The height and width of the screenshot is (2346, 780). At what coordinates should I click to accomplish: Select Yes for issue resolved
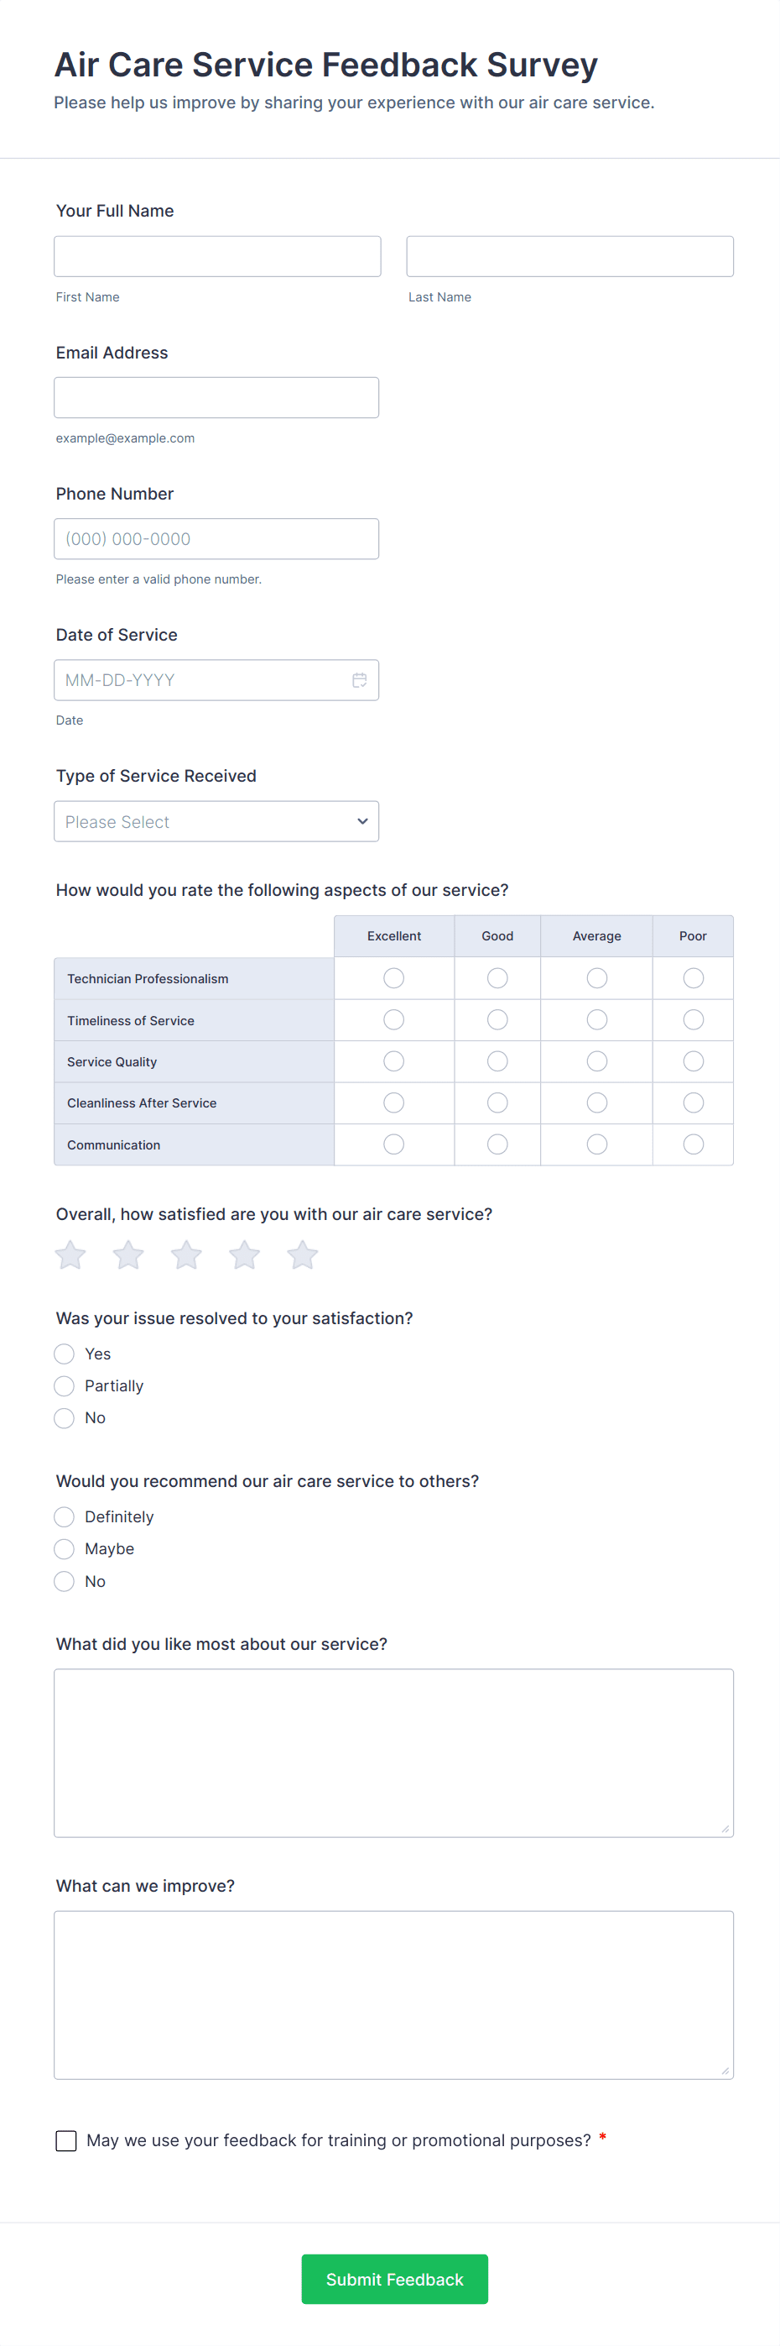pos(65,1354)
